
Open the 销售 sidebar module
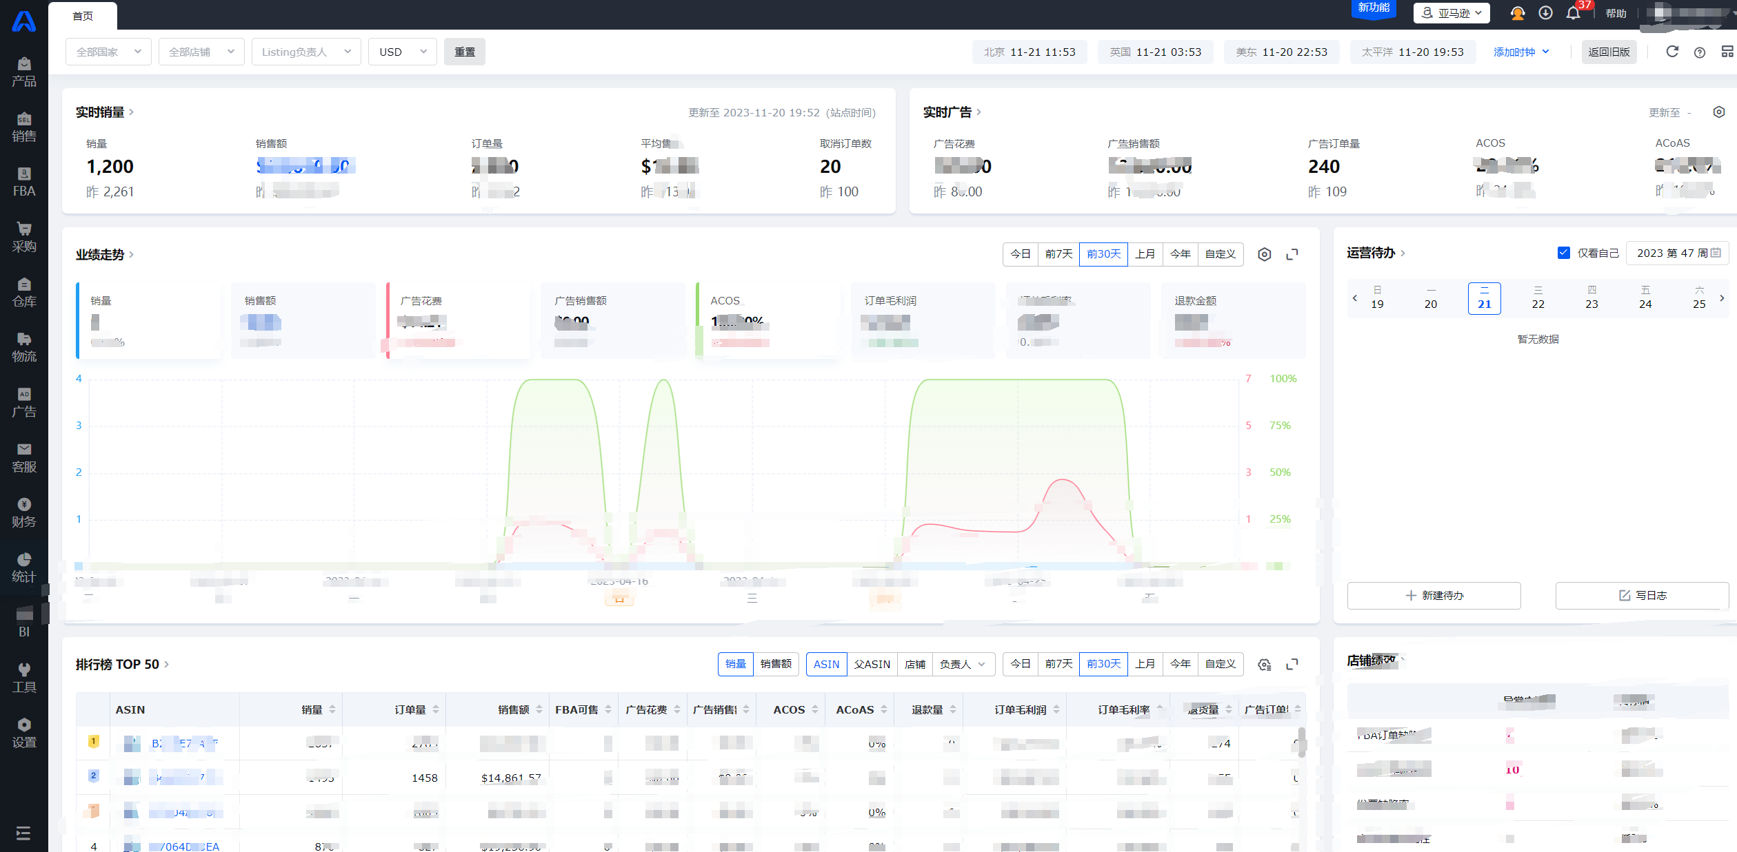pyautogui.click(x=24, y=127)
